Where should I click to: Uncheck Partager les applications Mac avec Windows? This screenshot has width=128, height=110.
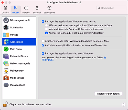[43, 53]
